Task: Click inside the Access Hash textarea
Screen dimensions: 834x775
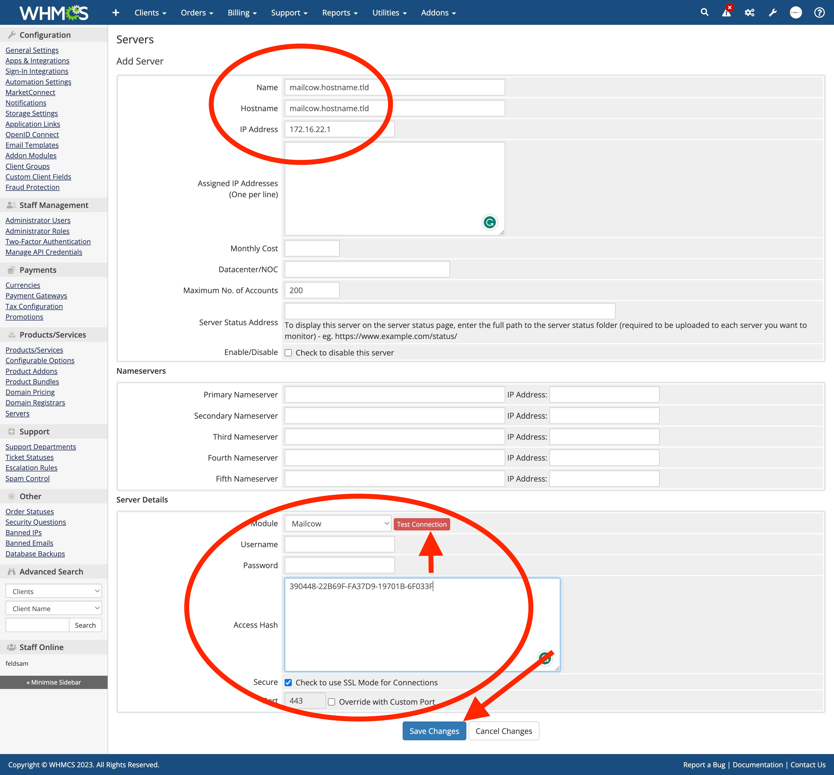Action: pyautogui.click(x=422, y=625)
